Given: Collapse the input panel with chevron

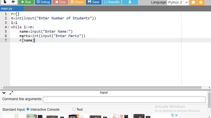Looking at the screenshot, I should [4, 93].
